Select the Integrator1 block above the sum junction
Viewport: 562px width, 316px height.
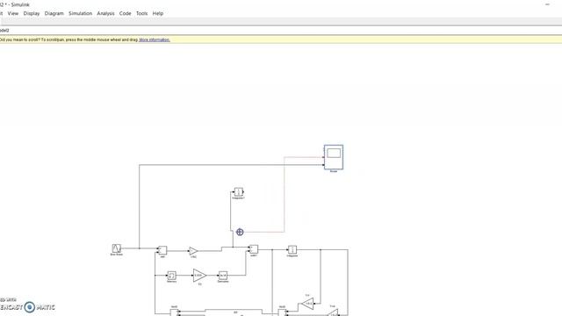click(x=238, y=192)
